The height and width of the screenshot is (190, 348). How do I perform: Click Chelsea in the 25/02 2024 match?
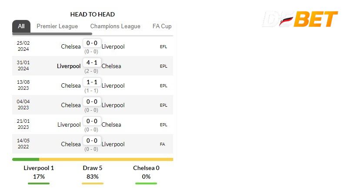(x=70, y=46)
